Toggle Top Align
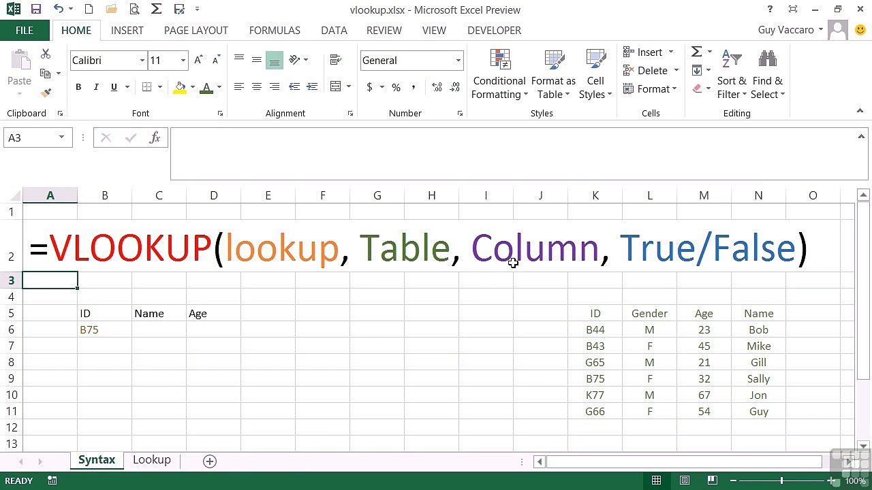This screenshot has height=490, width=872. 239,60
